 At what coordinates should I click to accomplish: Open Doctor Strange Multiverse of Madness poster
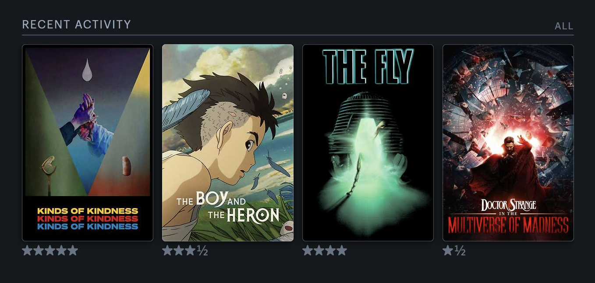(x=508, y=143)
